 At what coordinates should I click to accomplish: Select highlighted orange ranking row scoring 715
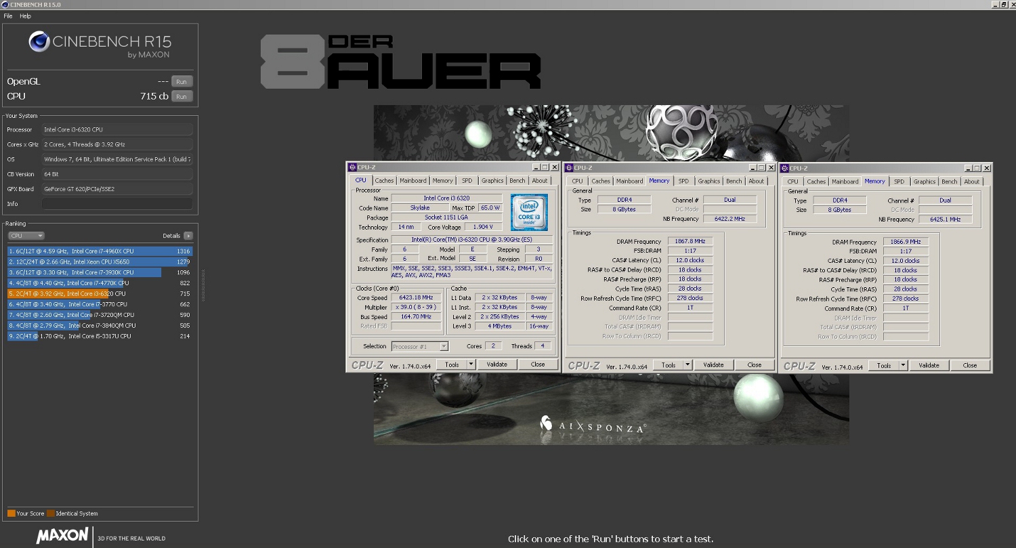100,293
